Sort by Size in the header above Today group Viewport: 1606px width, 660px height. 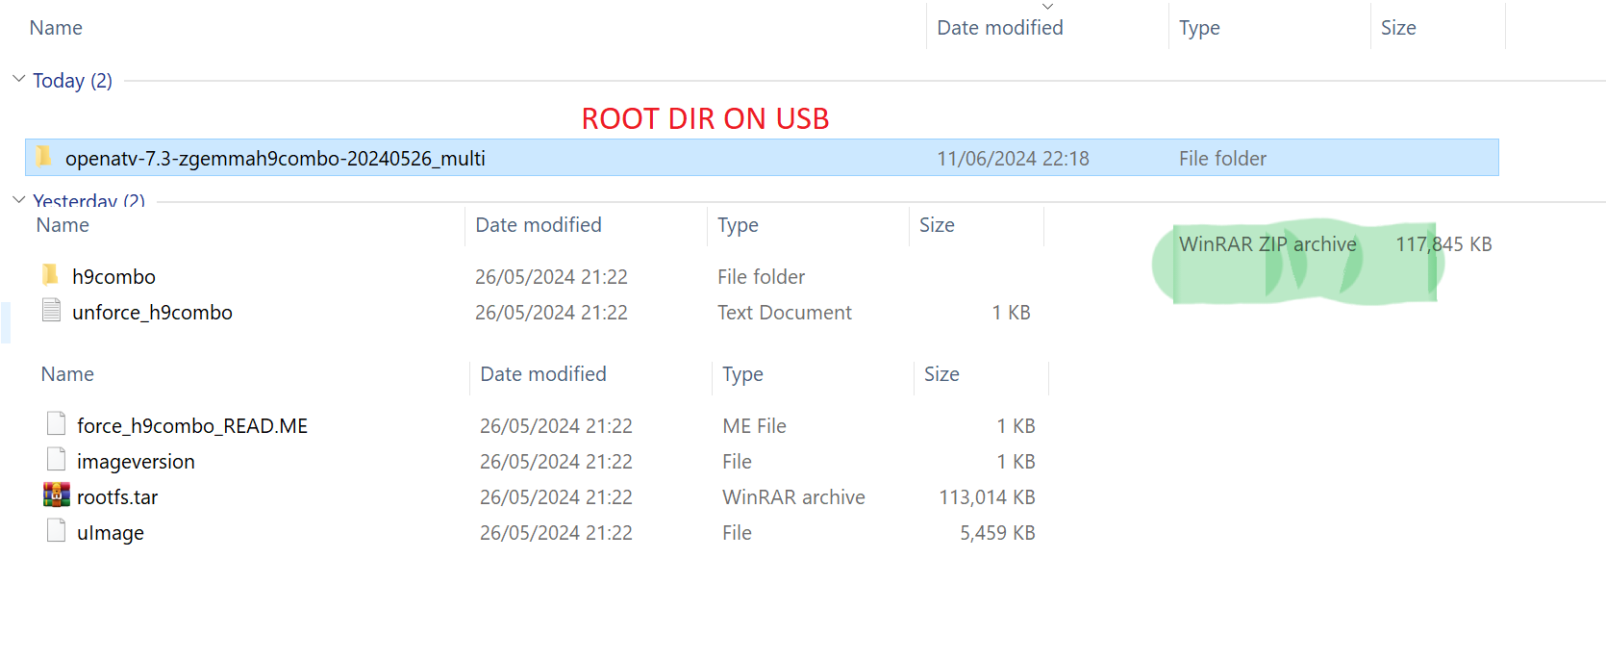pyautogui.click(x=1398, y=28)
